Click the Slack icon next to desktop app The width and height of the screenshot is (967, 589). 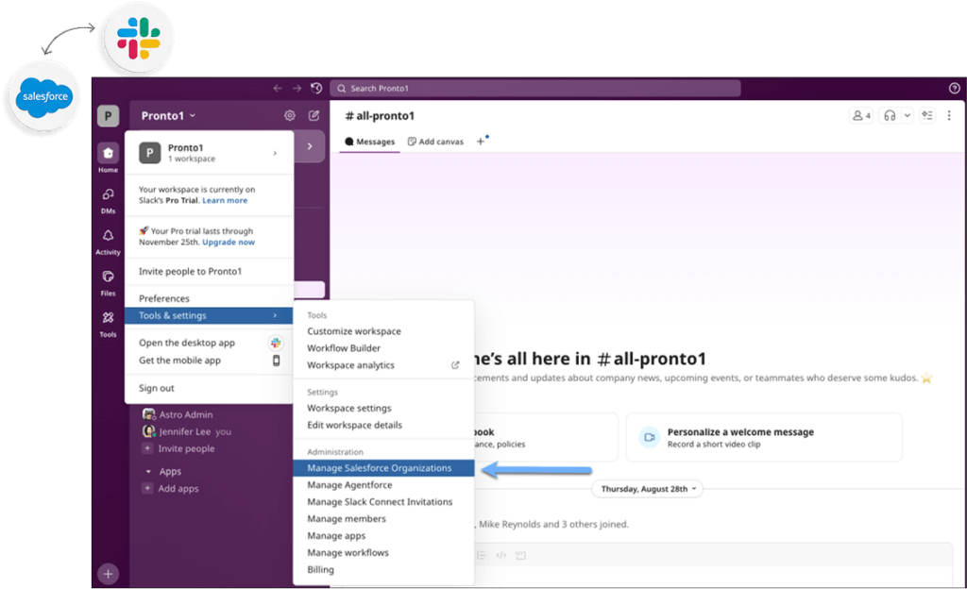click(276, 343)
